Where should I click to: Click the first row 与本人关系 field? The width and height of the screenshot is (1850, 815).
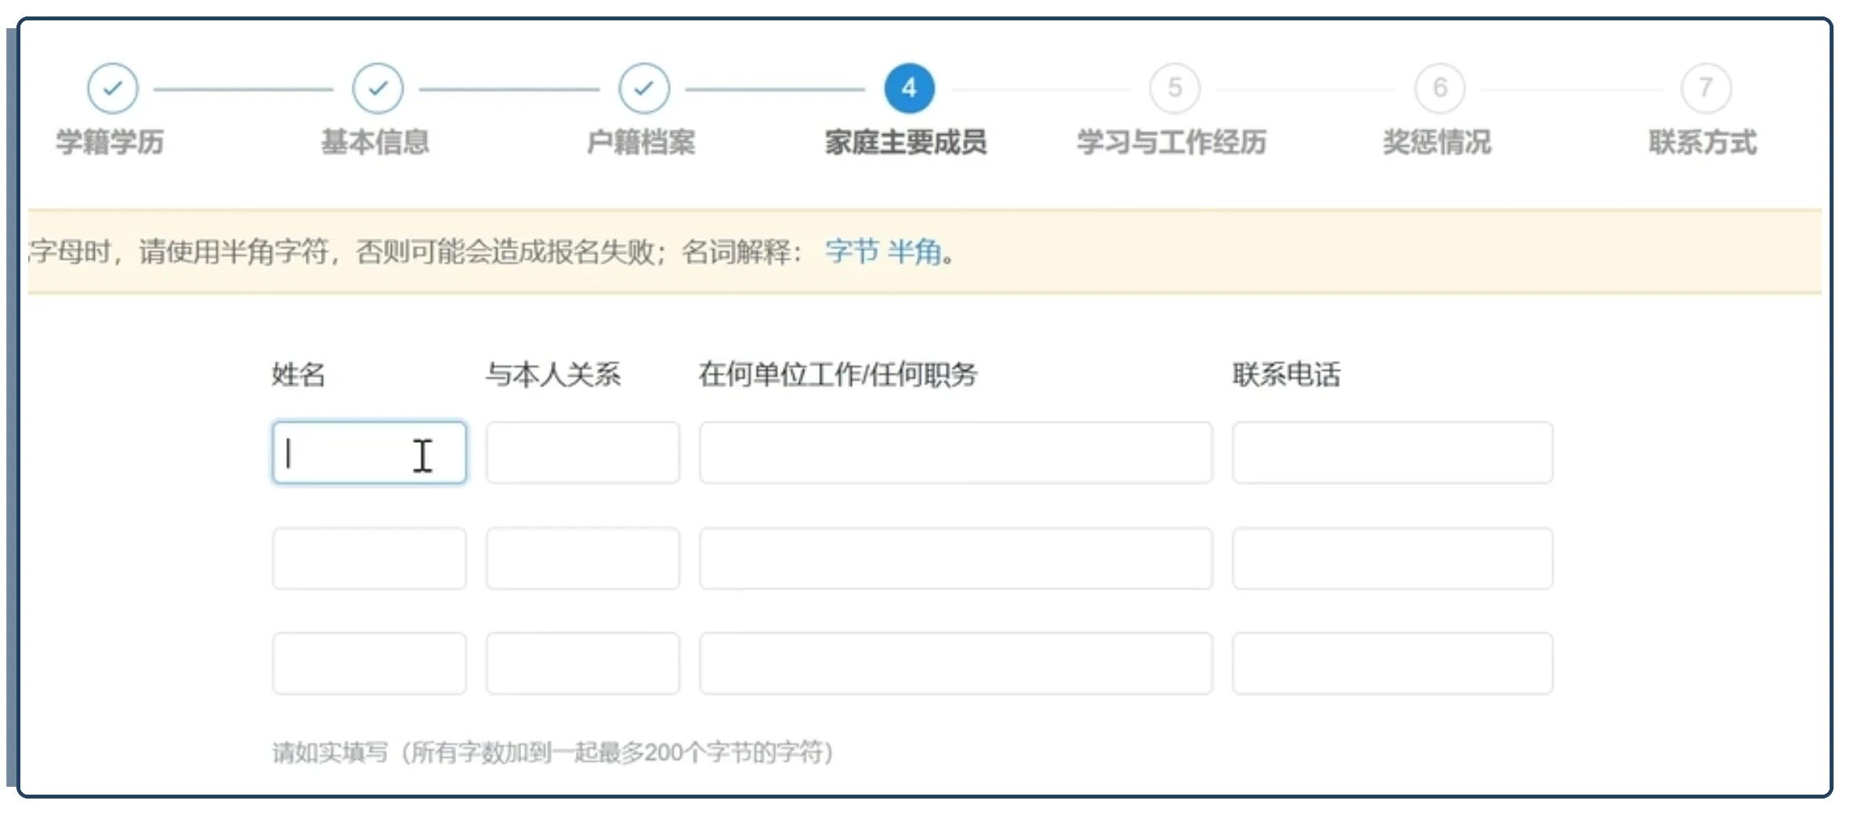click(x=582, y=453)
